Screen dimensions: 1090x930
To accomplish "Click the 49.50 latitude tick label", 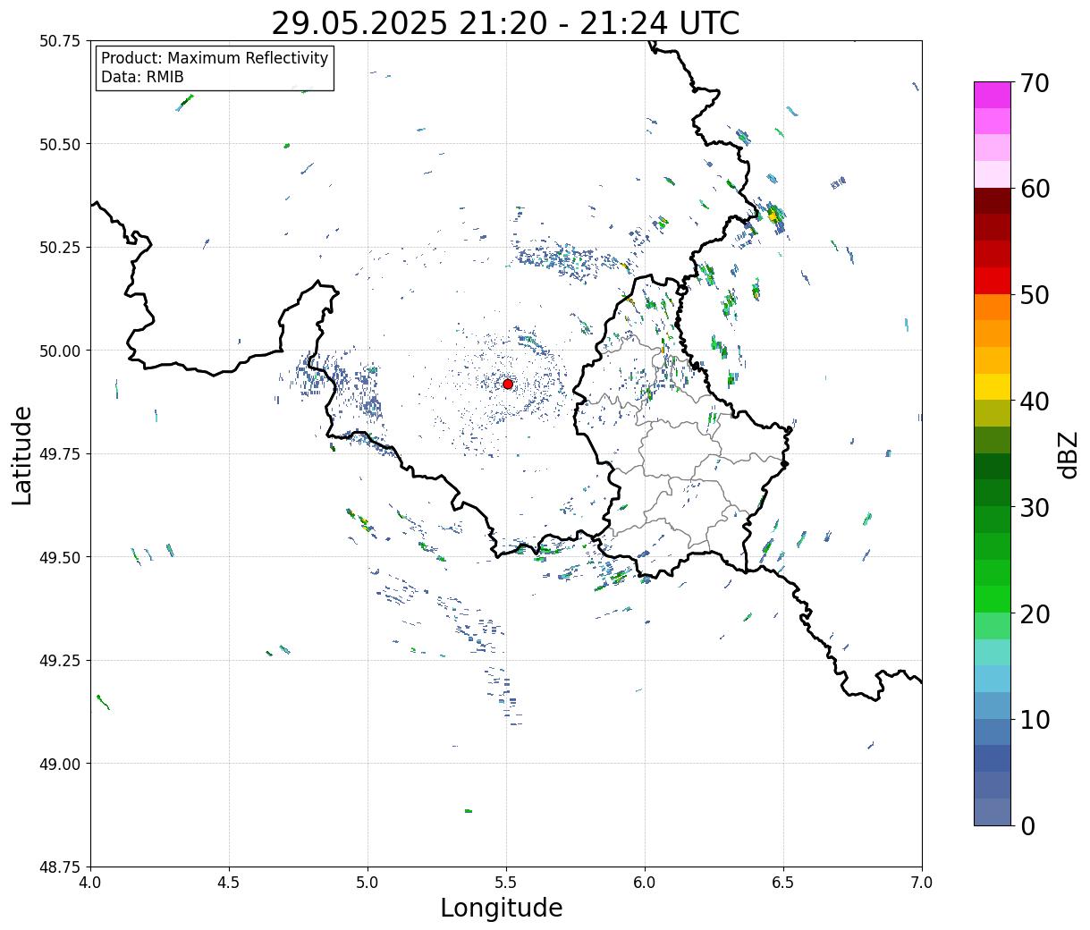I will pyautogui.click(x=60, y=557).
